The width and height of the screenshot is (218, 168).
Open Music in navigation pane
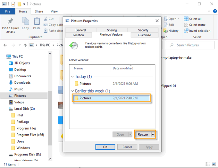click(16, 89)
